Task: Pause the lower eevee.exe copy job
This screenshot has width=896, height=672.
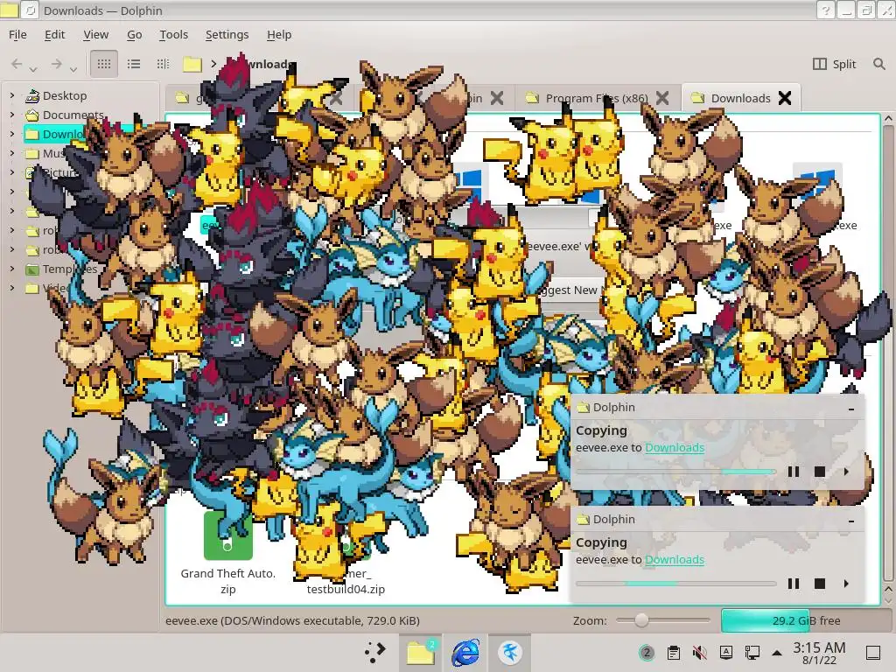Action: point(793,584)
